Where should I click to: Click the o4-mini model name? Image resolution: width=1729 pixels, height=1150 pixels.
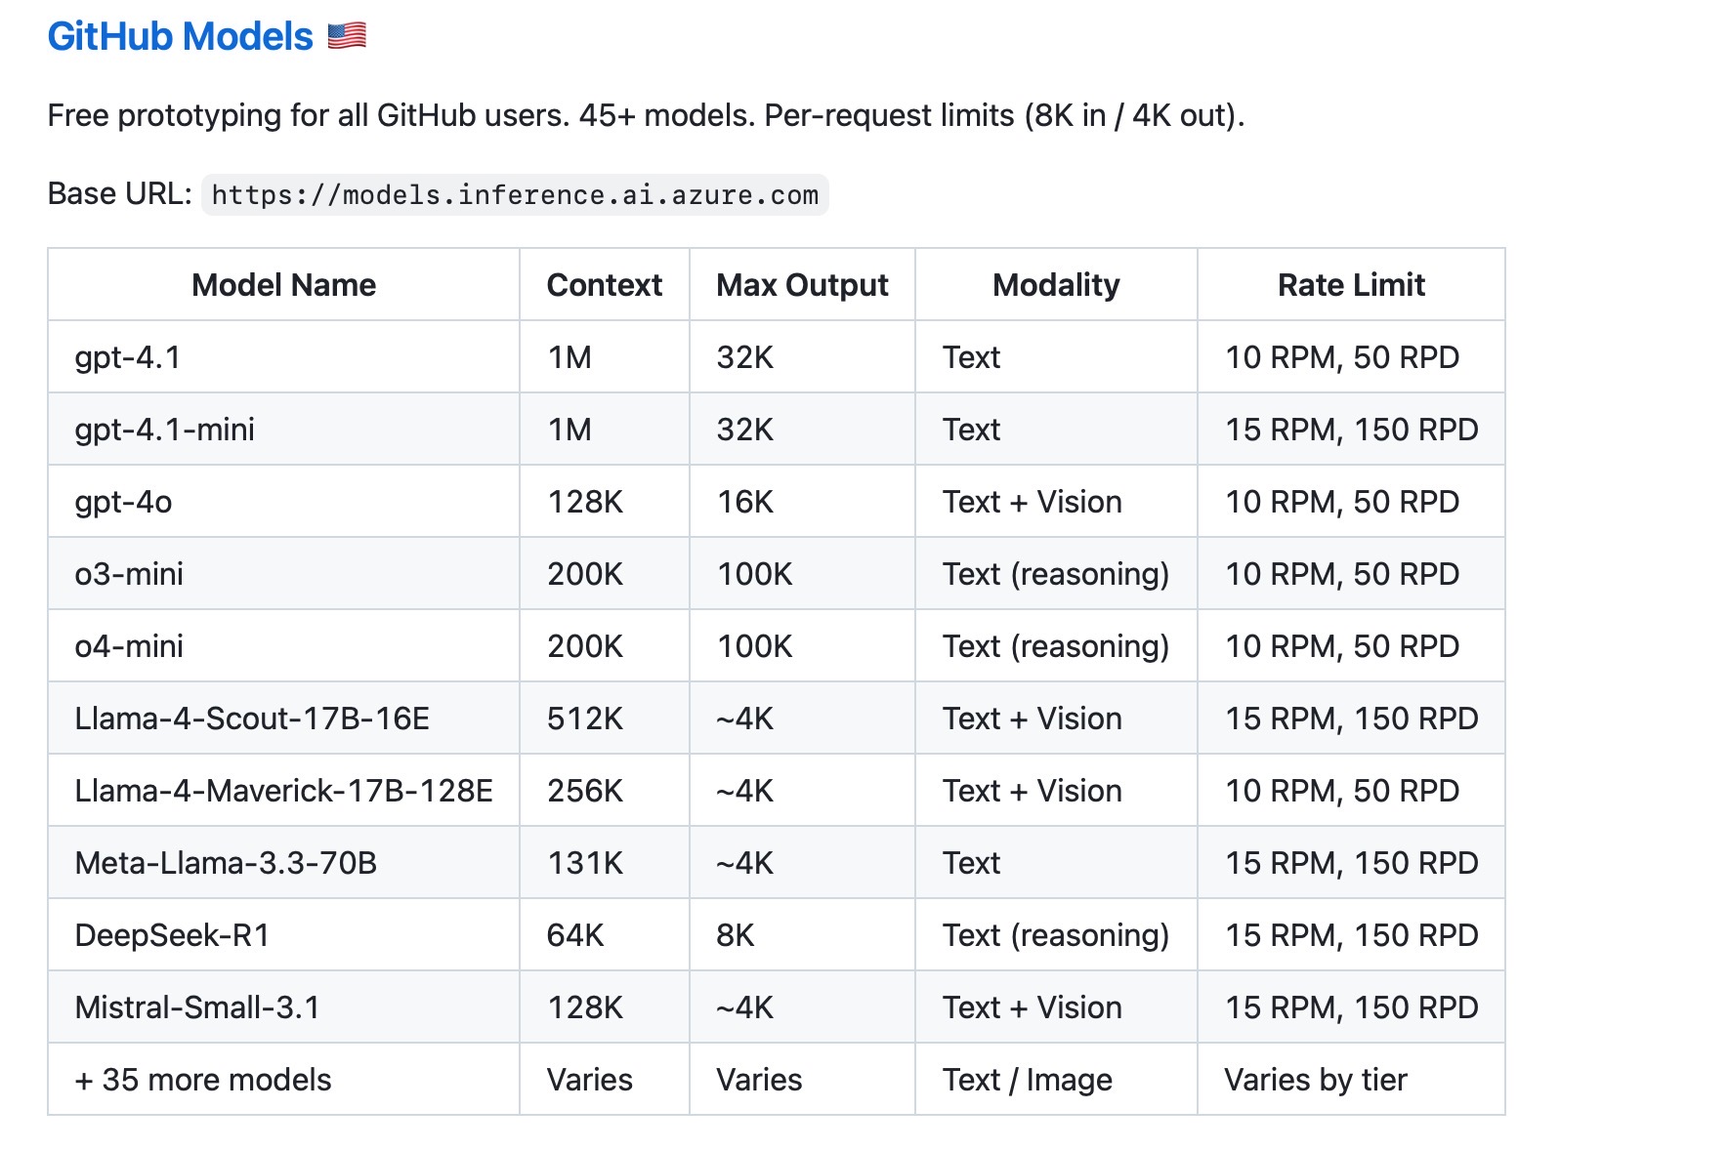click(x=129, y=646)
